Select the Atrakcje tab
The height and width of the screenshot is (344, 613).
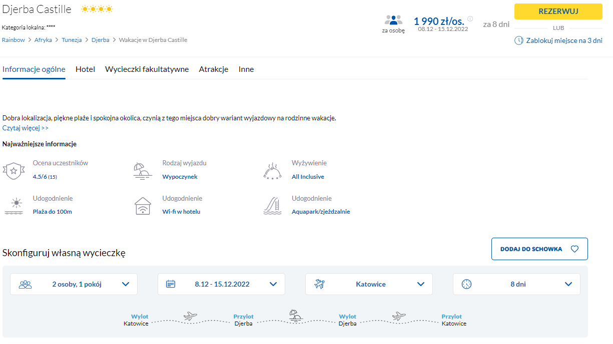(214, 69)
